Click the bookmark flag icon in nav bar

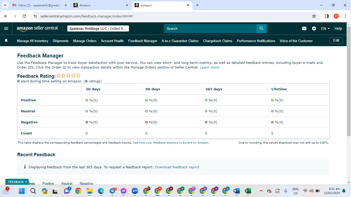coord(6,41)
